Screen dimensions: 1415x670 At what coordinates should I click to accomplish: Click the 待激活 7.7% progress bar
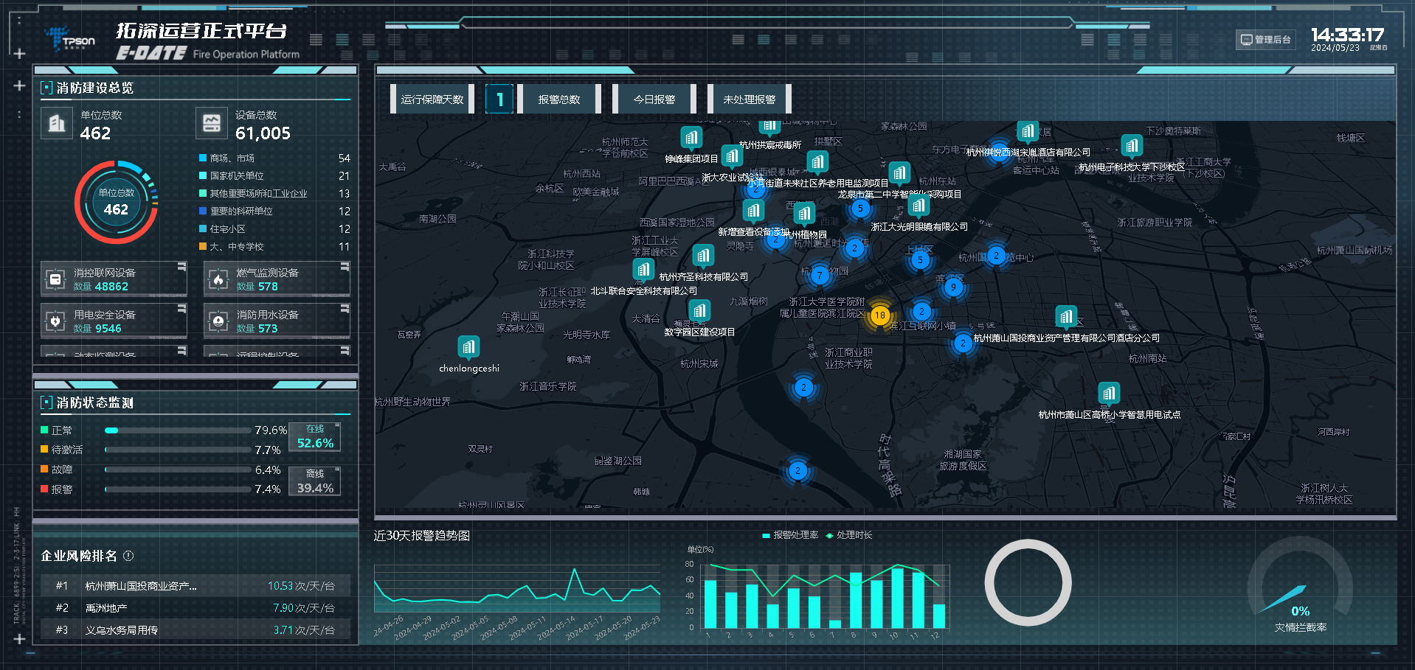click(178, 450)
